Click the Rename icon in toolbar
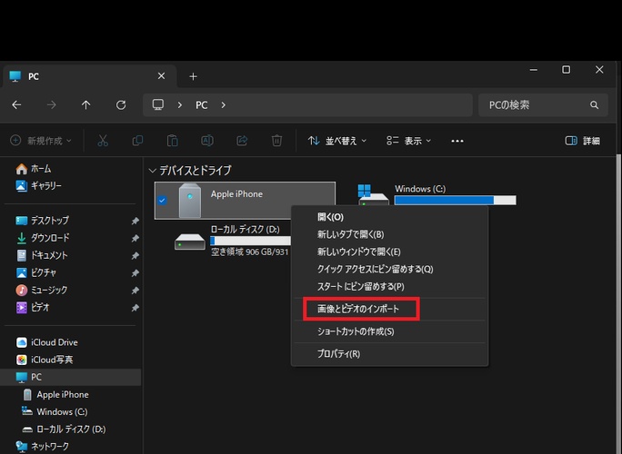This screenshot has height=454, width=622. click(x=207, y=141)
